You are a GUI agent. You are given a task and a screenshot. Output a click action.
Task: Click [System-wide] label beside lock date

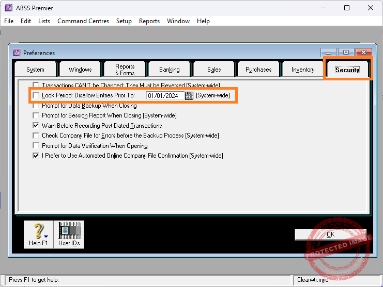(213, 95)
